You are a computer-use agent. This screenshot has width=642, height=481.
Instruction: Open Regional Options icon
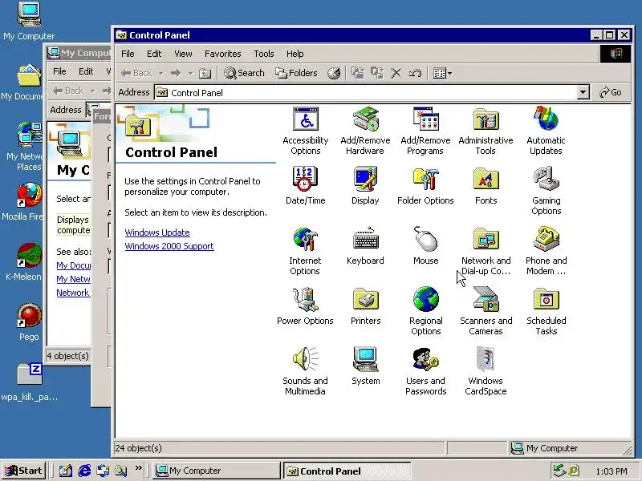pyautogui.click(x=426, y=311)
